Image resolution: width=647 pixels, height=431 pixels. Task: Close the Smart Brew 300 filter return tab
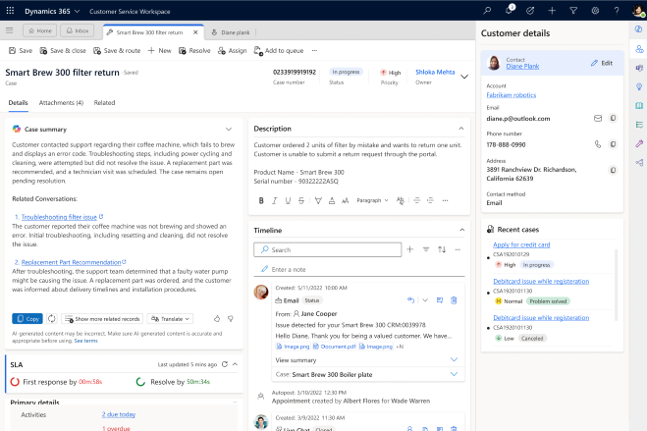(x=195, y=32)
